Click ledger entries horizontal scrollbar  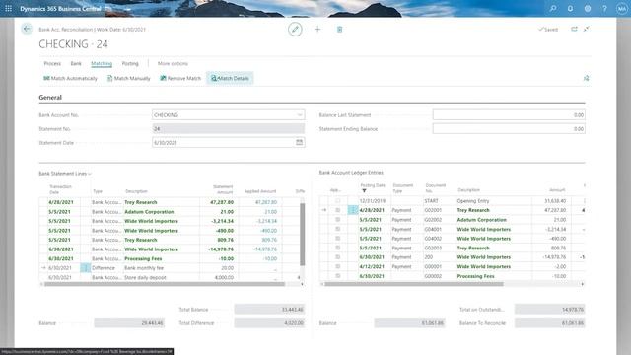click(414, 284)
